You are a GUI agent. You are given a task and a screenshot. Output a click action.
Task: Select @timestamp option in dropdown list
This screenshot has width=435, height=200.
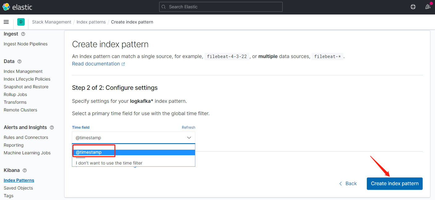pyautogui.click(x=89, y=152)
